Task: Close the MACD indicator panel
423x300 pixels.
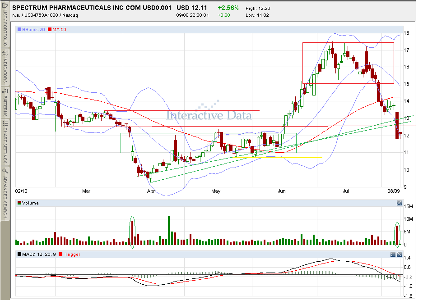Action: tap(399, 254)
